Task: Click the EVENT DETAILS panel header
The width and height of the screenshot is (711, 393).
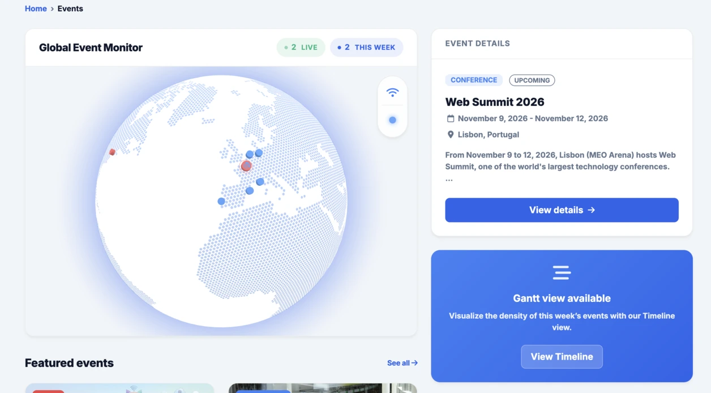Action: pos(477,44)
